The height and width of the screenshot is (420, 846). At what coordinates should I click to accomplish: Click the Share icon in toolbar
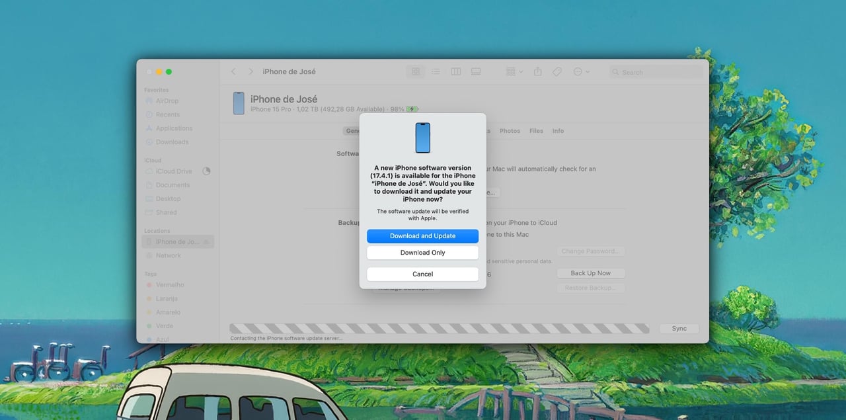538,71
